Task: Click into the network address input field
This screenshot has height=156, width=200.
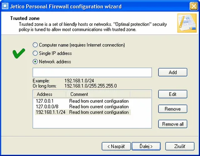Action: pyautogui.click(x=92, y=73)
